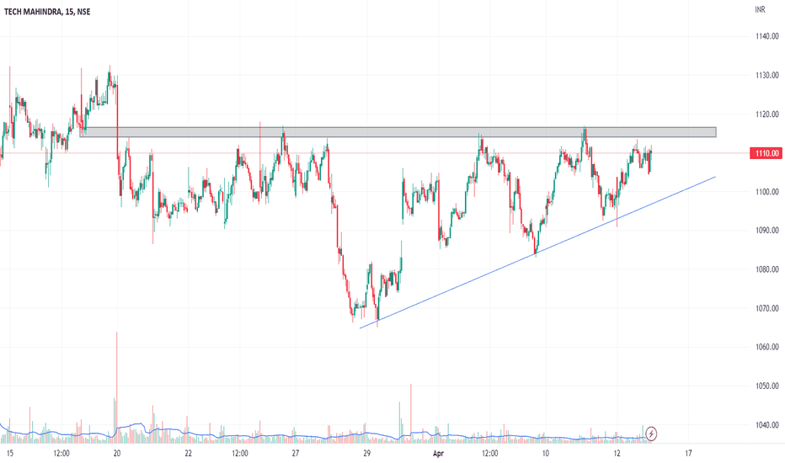785x463 pixels.
Task: Click the 12 date label below the chart
Action: click(x=617, y=454)
